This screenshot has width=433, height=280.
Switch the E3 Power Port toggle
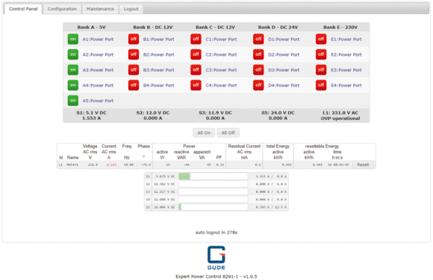(321, 70)
